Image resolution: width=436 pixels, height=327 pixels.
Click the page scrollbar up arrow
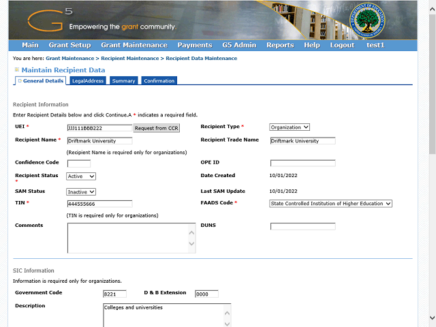[432, 9]
